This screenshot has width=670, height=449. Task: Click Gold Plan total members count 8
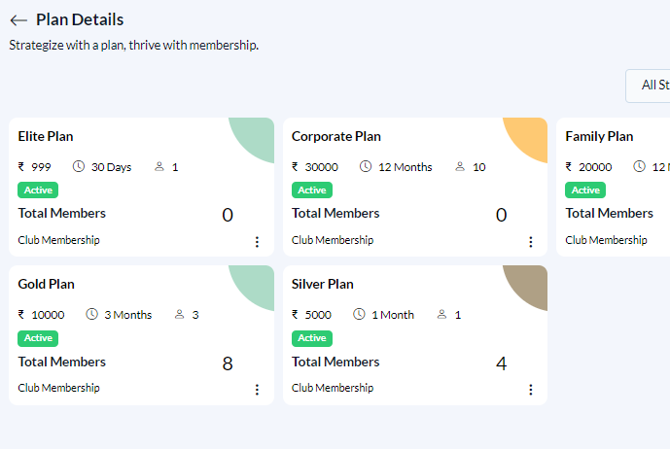[228, 363]
